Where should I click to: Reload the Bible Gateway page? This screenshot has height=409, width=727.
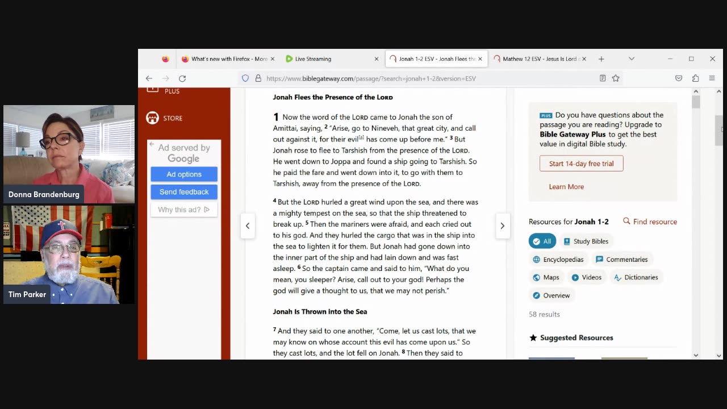pos(182,78)
